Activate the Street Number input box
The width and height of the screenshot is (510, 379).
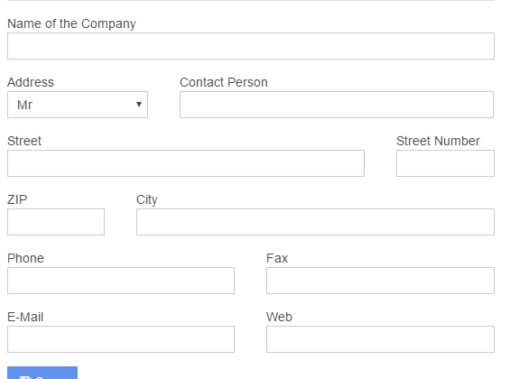click(445, 163)
